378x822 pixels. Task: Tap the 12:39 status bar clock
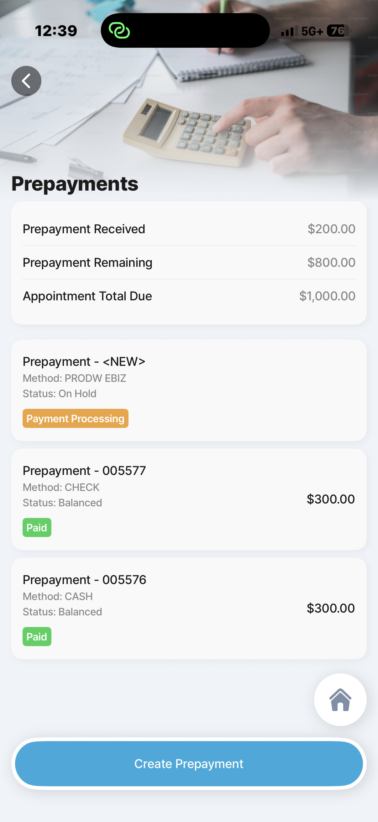[56, 31]
